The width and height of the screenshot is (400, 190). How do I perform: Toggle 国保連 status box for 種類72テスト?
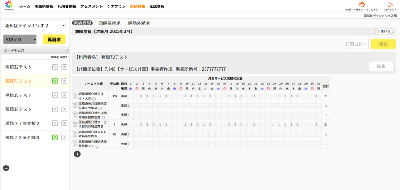55,81
